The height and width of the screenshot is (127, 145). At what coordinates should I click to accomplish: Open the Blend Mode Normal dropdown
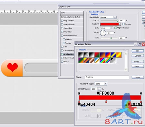(108, 17)
